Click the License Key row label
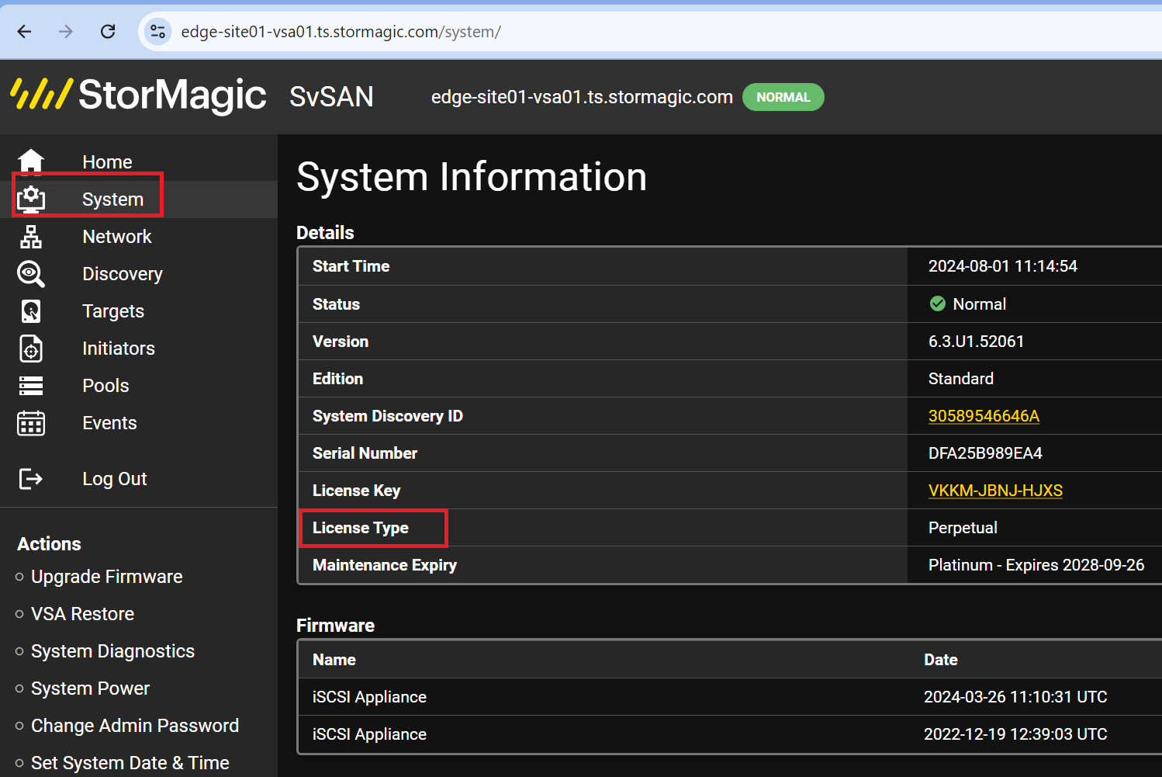The width and height of the screenshot is (1162, 777). [x=356, y=491]
